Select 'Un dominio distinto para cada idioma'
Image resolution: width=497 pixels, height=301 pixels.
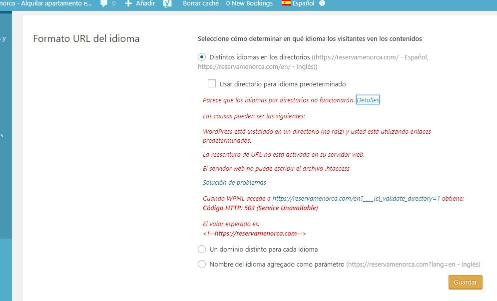tap(202, 249)
